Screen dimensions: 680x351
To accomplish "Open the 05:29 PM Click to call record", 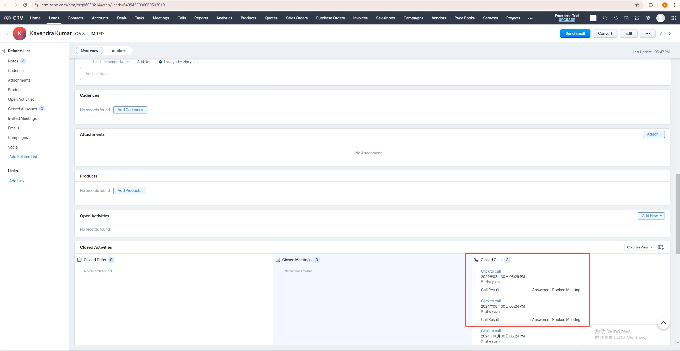I will click(491, 271).
